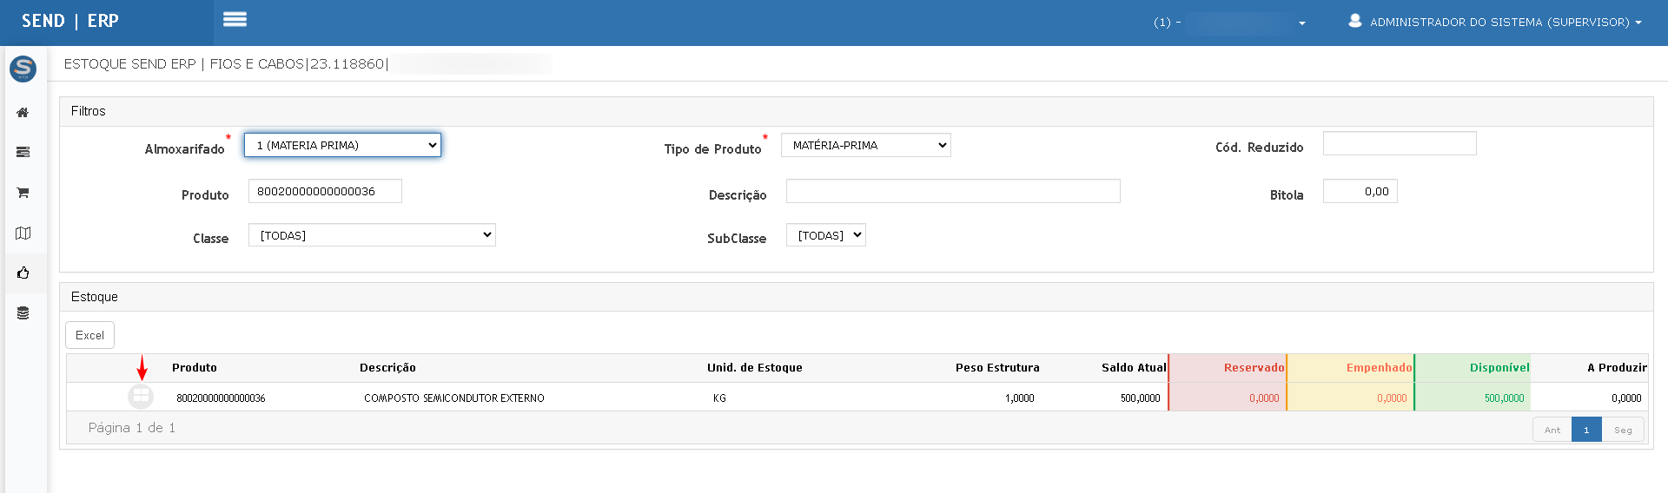Go to next page with Seg button
Image resolution: width=1668 pixels, height=493 pixels.
click(1622, 430)
